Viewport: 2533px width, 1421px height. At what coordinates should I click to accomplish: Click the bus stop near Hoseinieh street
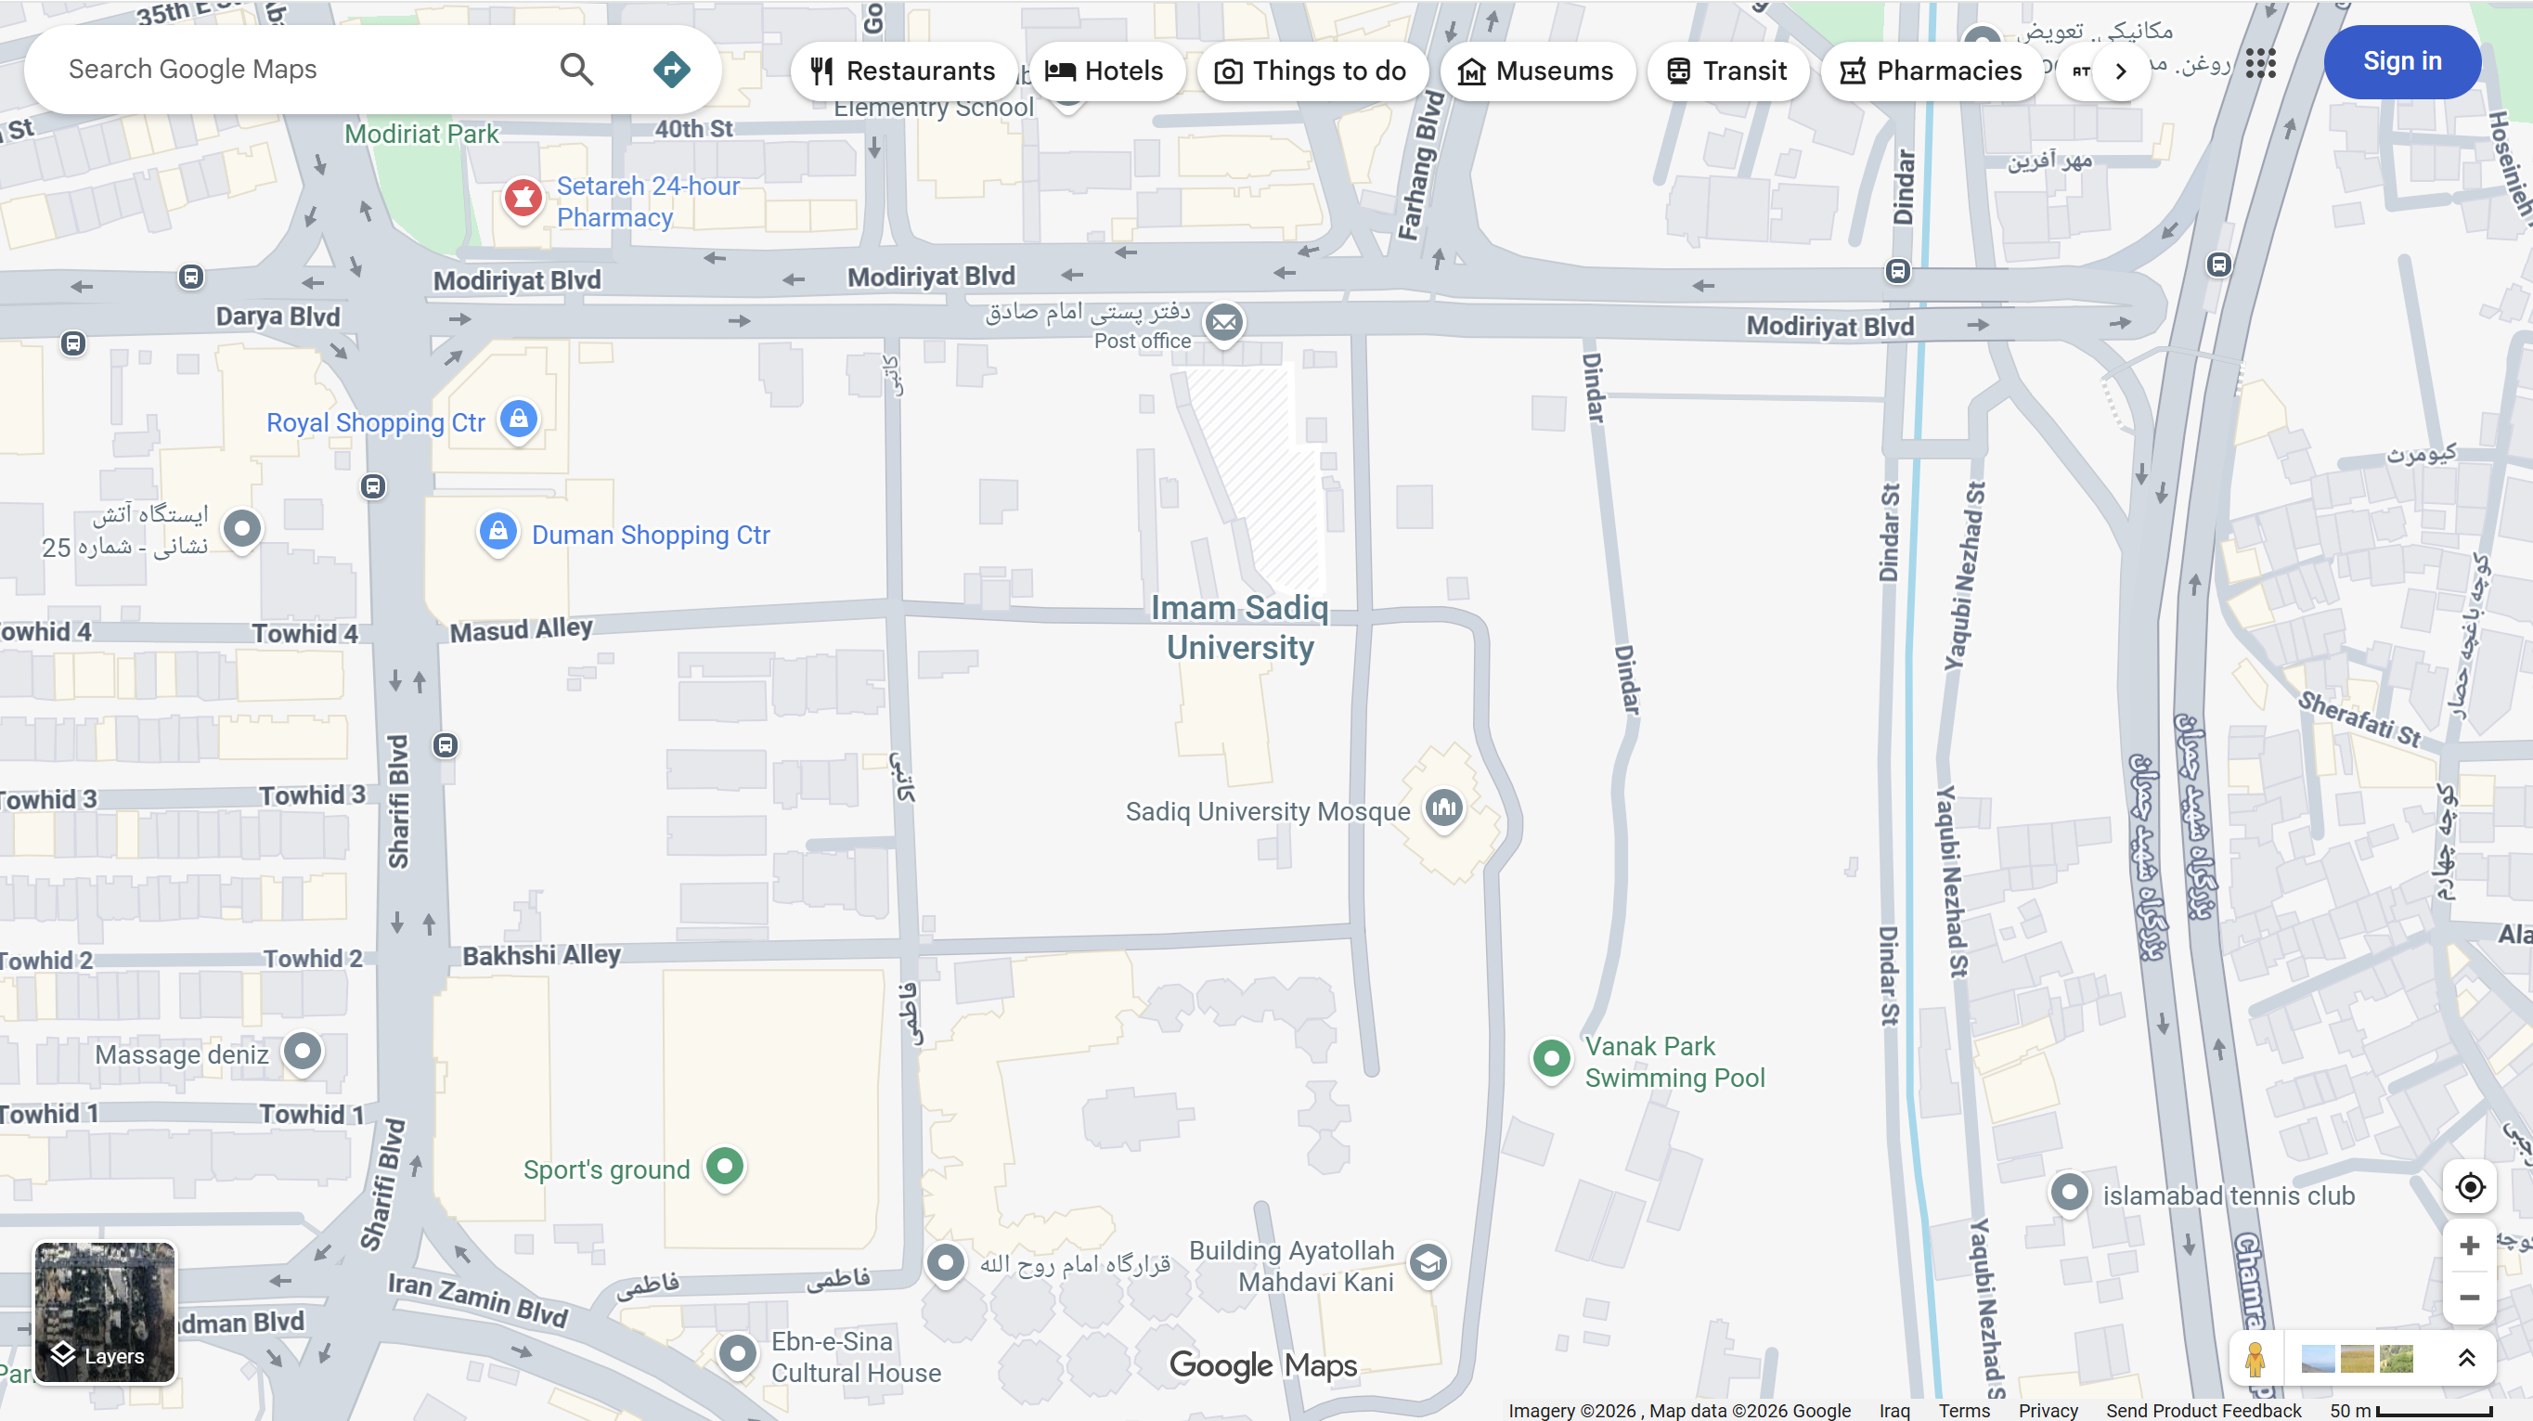pyautogui.click(x=2218, y=264)
